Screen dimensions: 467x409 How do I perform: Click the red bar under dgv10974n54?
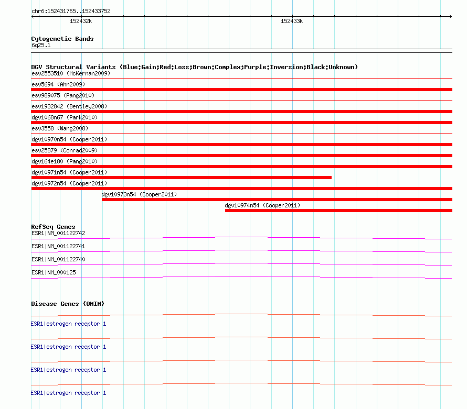pyautogui.click(x=338, y=211)
